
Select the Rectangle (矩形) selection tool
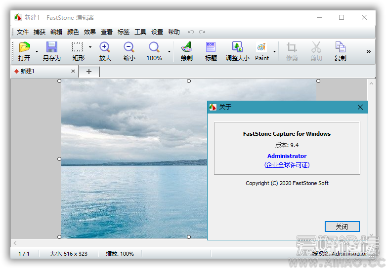[x=77, y=48]
